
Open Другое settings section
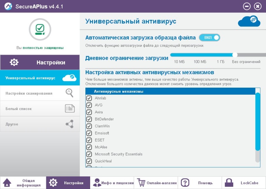coord(40,124)
